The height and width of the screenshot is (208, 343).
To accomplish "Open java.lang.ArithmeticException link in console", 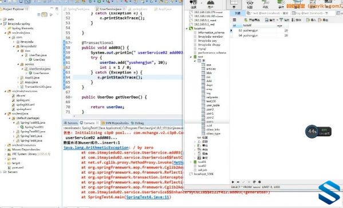I will (x=96, y=148).
